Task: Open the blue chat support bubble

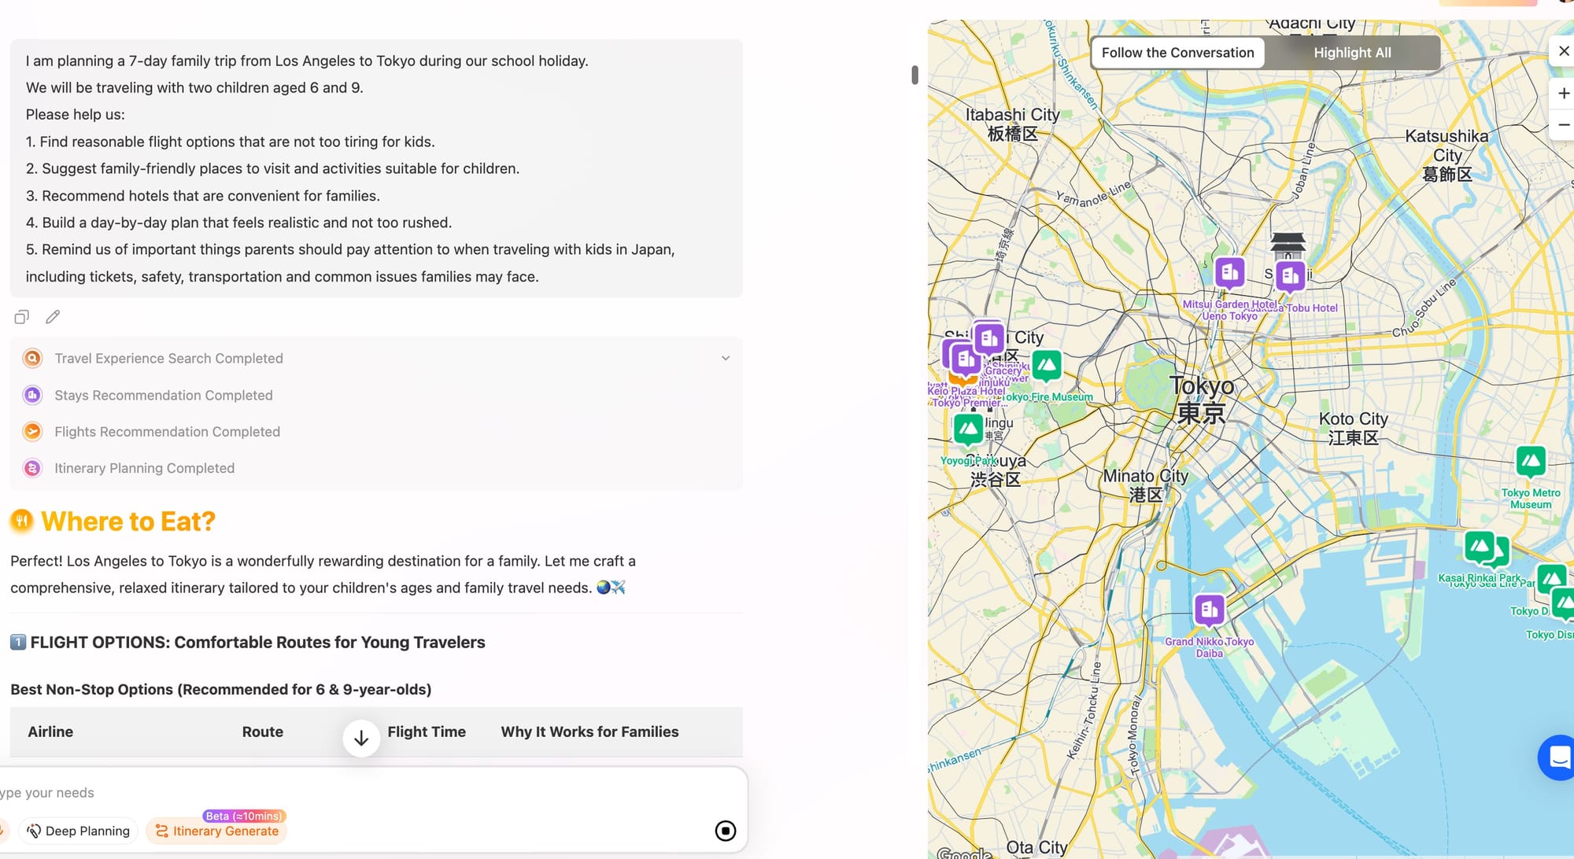Action: pos(1557,757)
